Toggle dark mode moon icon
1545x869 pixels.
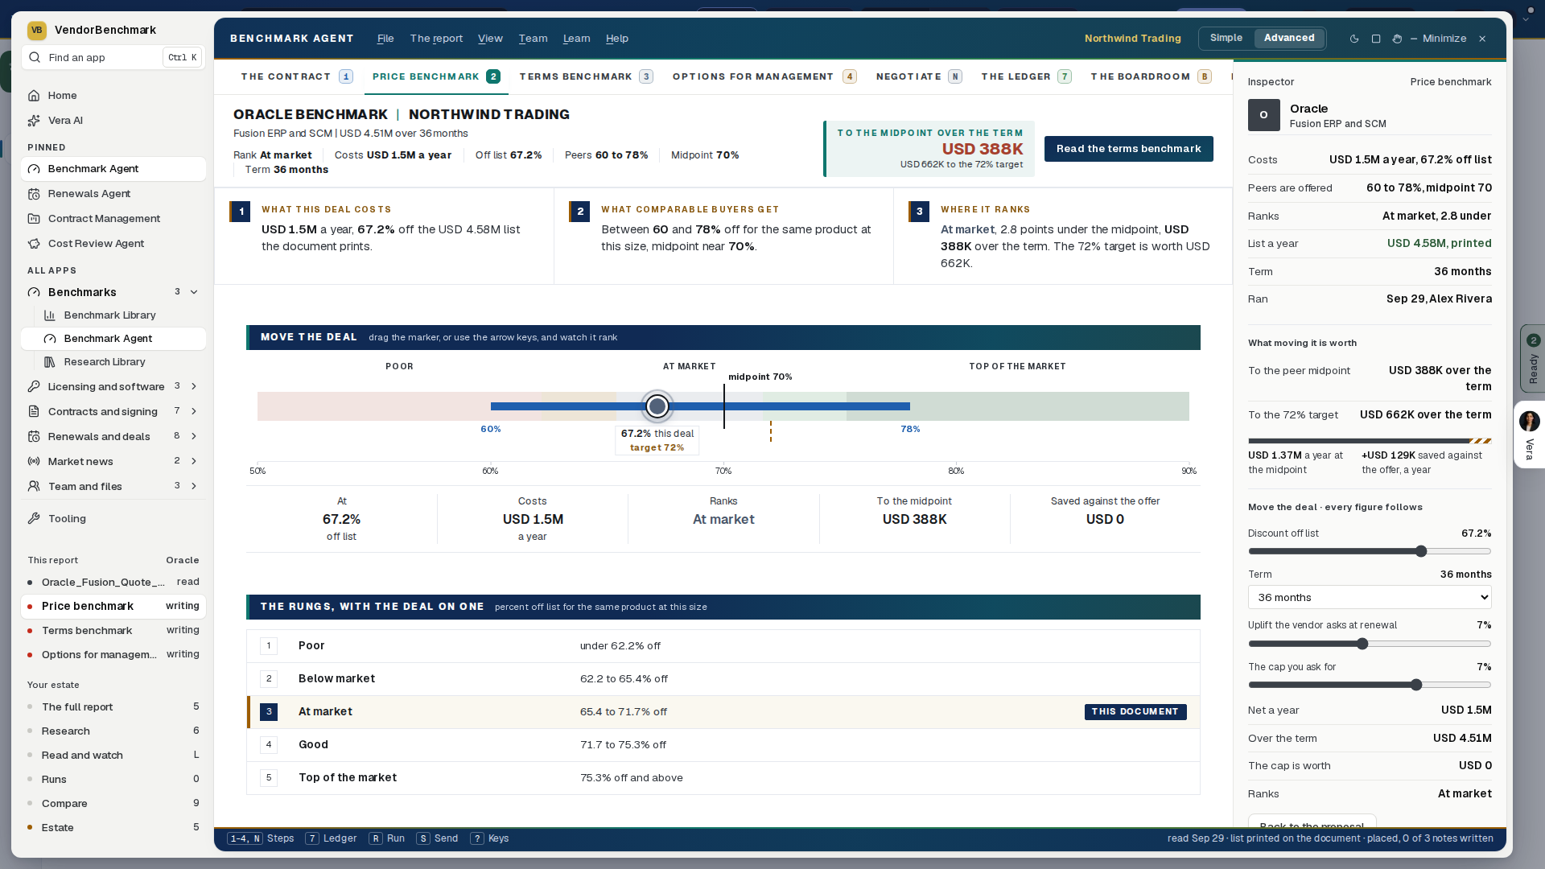1354,39
